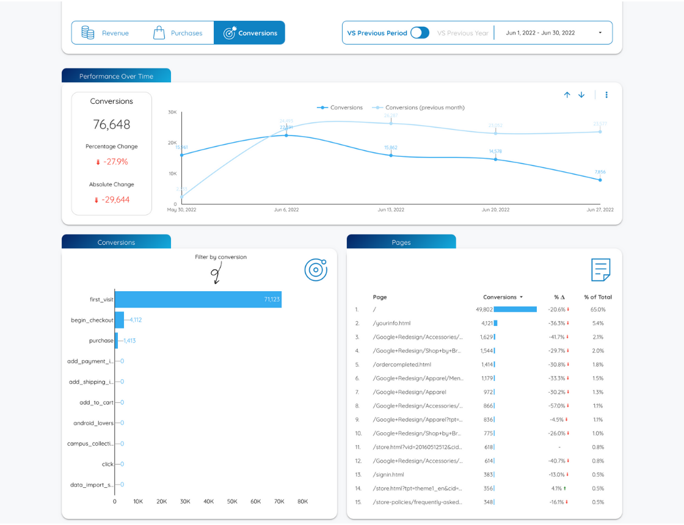Click the document icon in Pages panel
The height and width of the screenshot is (525, 684).
[600, 270]
